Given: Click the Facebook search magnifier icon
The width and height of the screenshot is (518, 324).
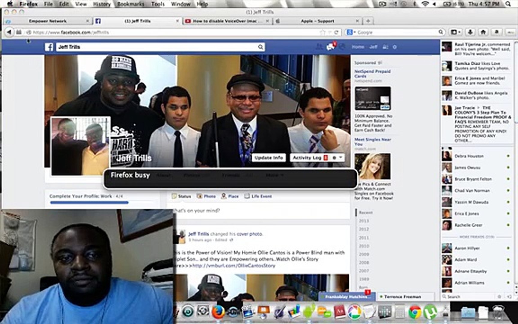Looking at the screenshot, I should click(x=260, y=47).
